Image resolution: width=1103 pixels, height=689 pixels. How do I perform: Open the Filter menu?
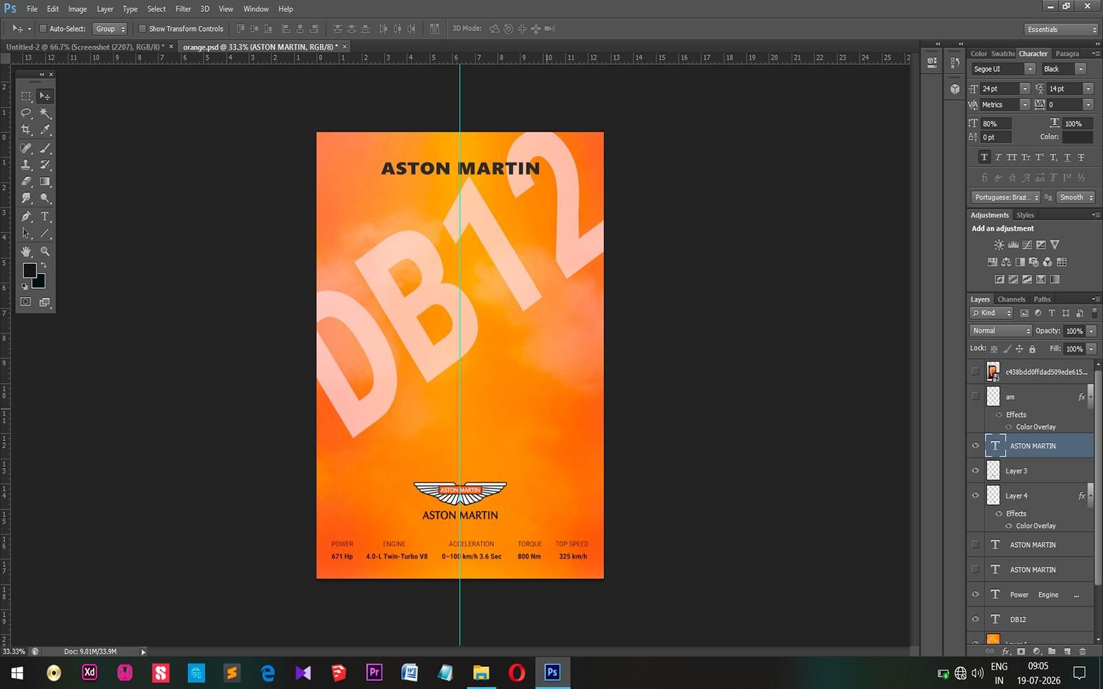pos(183,9)
